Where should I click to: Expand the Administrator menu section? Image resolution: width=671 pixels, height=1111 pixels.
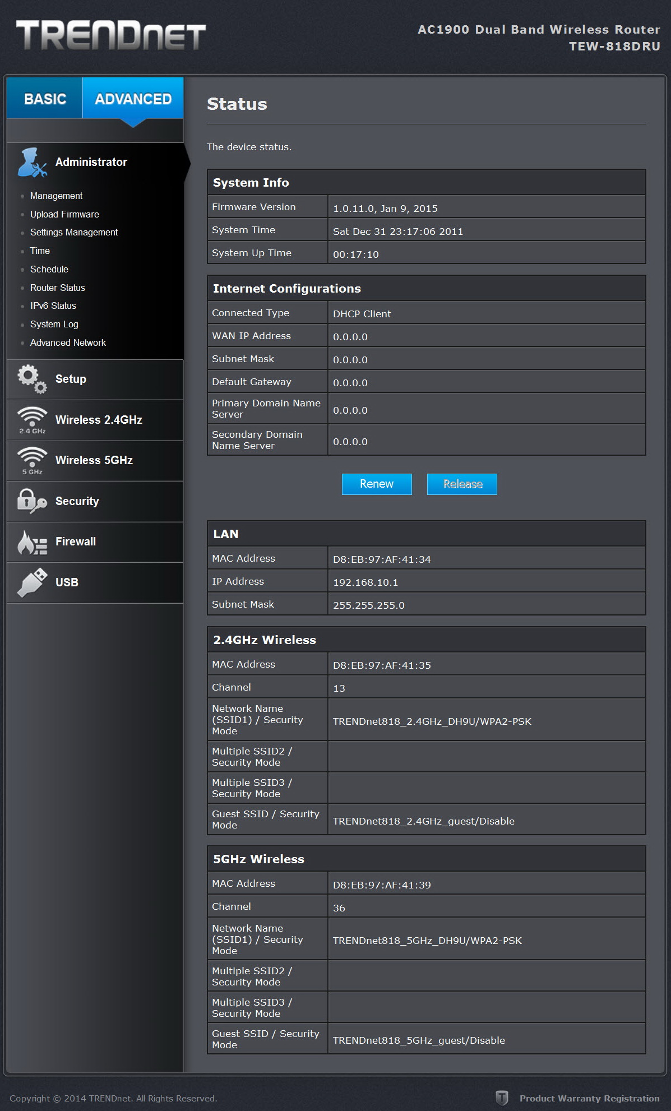point(95,162)
